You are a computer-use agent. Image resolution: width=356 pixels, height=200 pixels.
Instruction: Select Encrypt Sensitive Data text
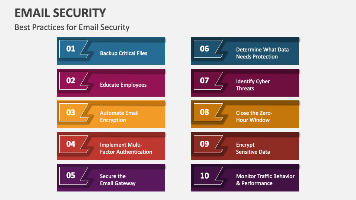[253, 148]
